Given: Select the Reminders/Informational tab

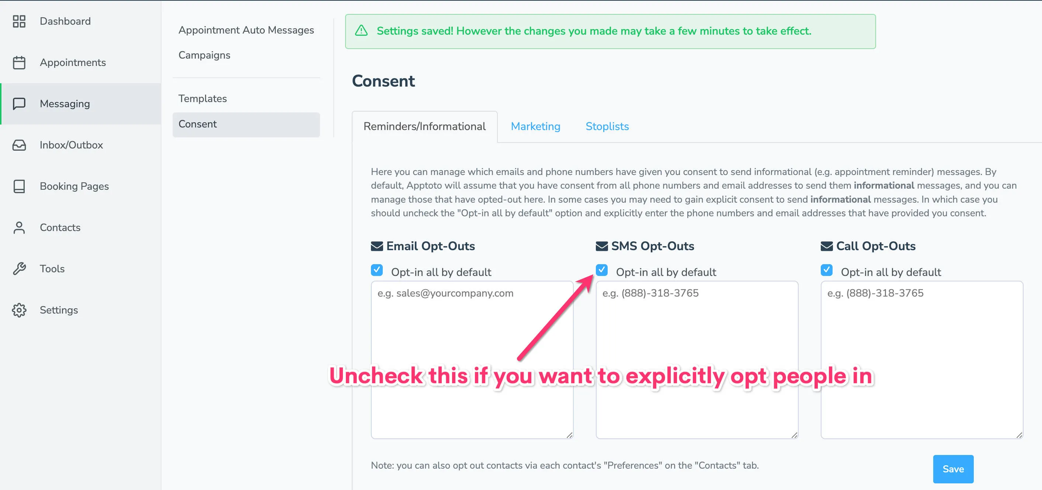Looking at the screenshot, I should click(424, 126).
